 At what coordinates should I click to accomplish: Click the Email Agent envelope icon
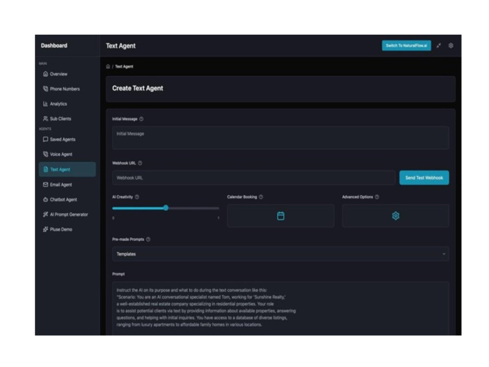[45, 184]
